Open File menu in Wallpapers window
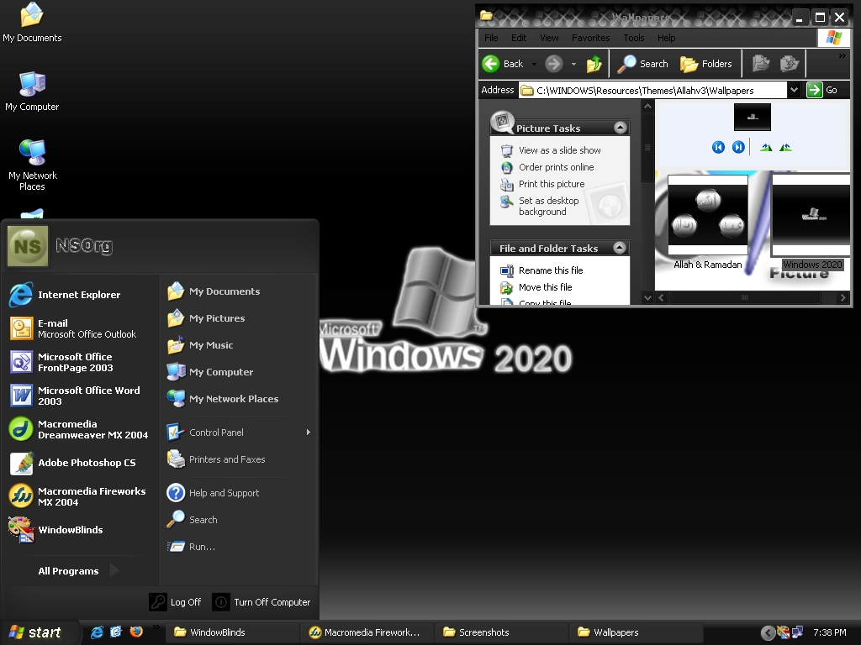 (x=491, y=38)
